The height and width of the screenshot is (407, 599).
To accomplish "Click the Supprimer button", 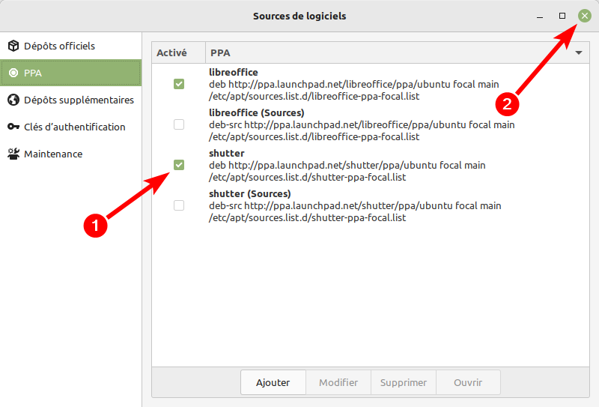I will 404,382.
